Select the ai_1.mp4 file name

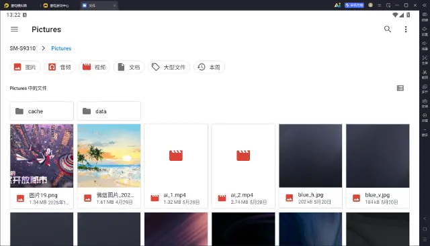click(x=175, y=195)
